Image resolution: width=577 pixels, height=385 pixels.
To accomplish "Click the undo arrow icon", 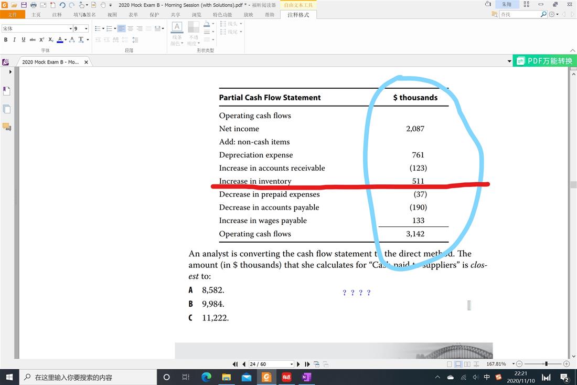I will [x=62, y=5].
